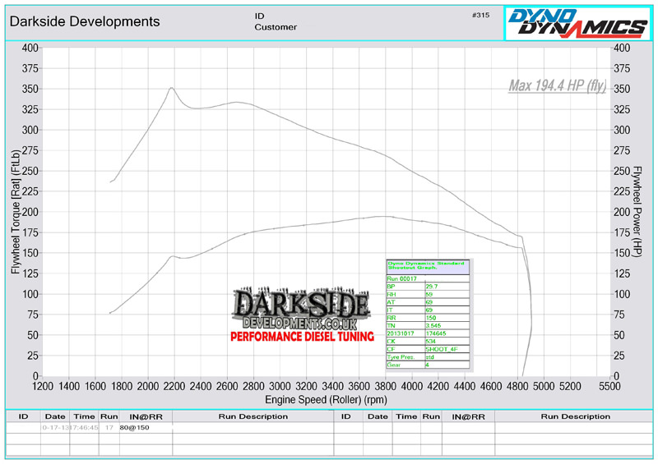
Task: Click the 7:46:45 time cell
Action: (85, 428)
